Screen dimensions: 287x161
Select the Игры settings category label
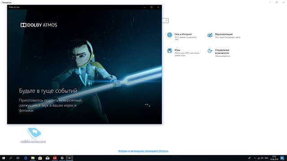click(x=178, y=50)
